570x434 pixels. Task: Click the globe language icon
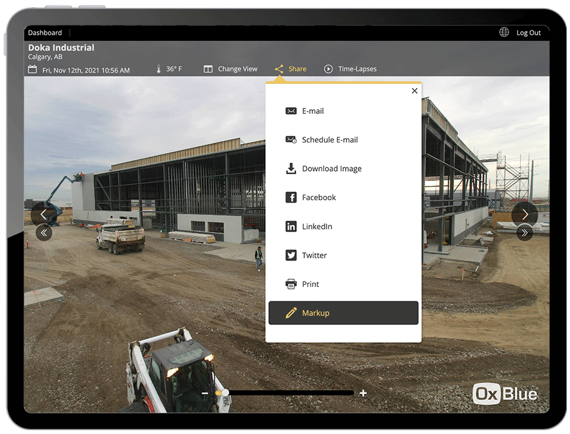pyautogui.click(x=504, y=32)
